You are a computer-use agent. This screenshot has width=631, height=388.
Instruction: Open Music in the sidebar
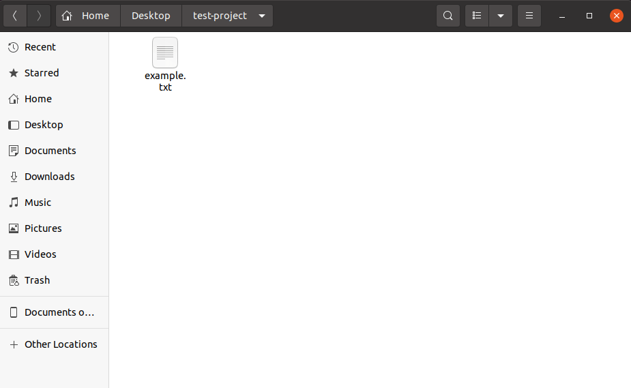[55, 203]
